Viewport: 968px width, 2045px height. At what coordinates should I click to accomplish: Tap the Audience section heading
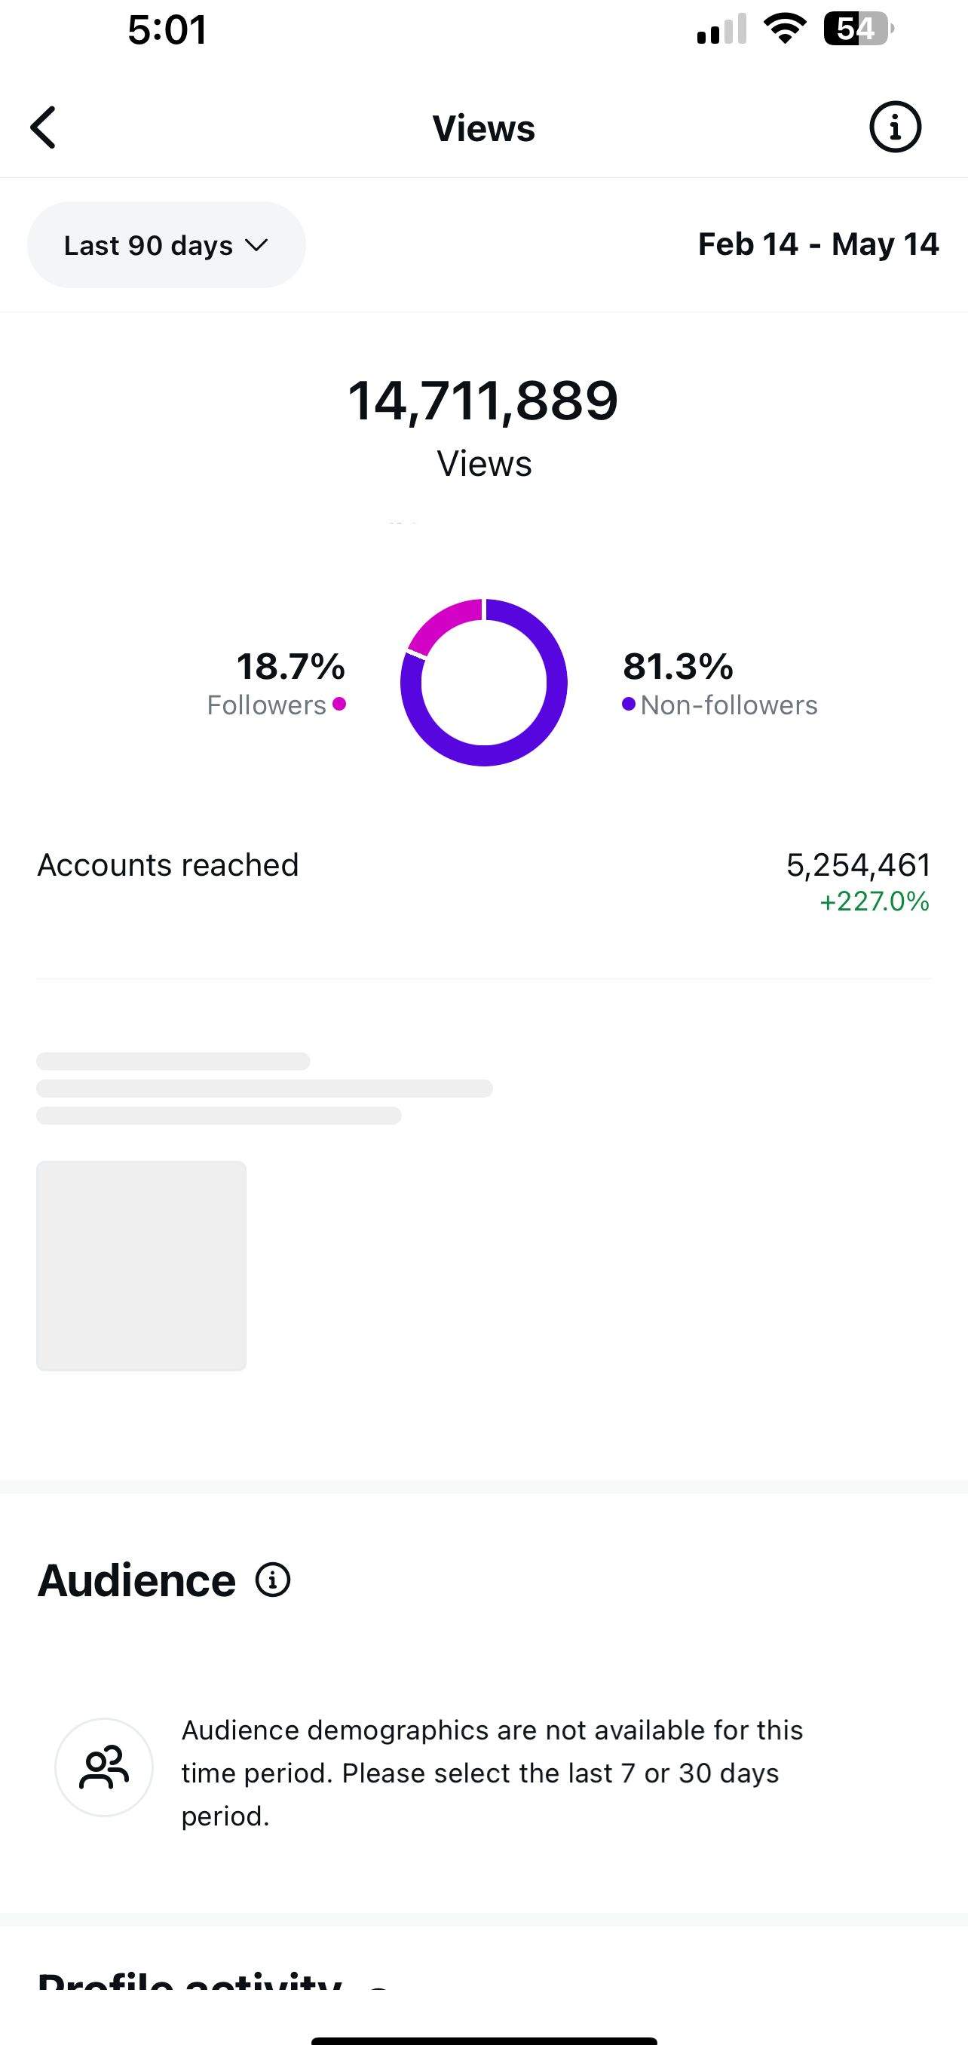(x=136, y=1580)
